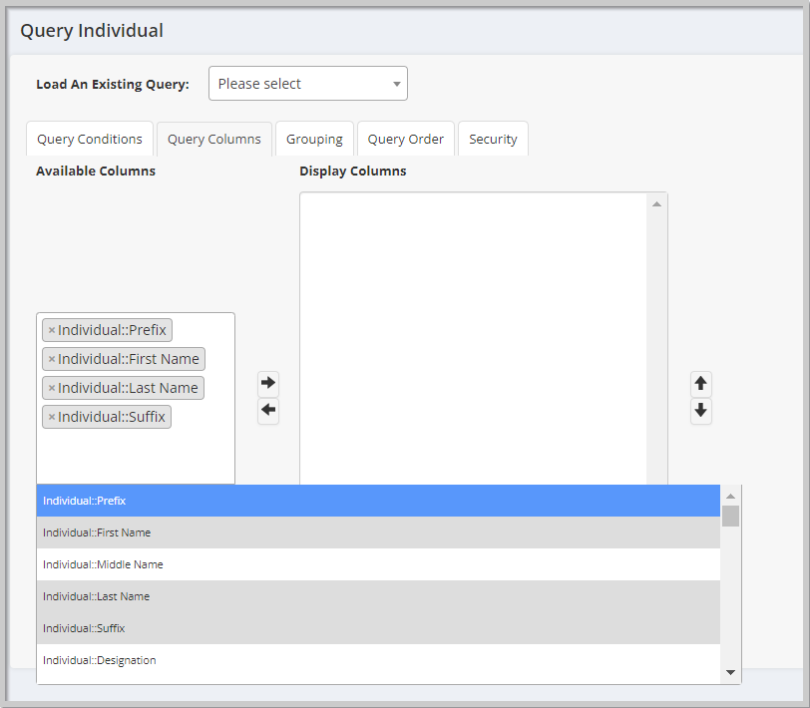Switch to the Query Conditions tab
The width and height of the screenshot is (810, 708).
pos(89,139)
